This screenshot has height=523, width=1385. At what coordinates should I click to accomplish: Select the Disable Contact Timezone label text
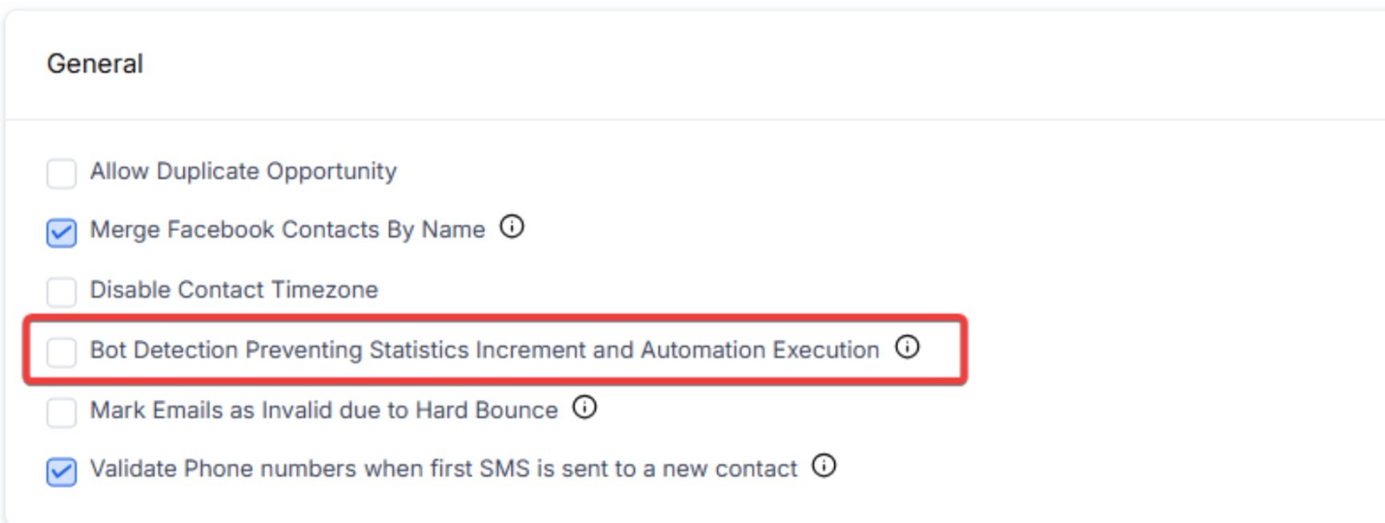pos(234,289)
